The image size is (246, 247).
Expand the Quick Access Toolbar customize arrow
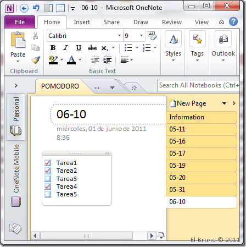72,9
